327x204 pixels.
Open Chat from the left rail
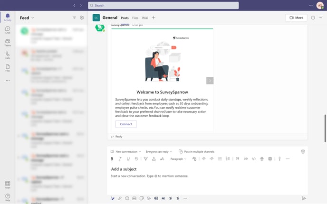click(8, 30)
